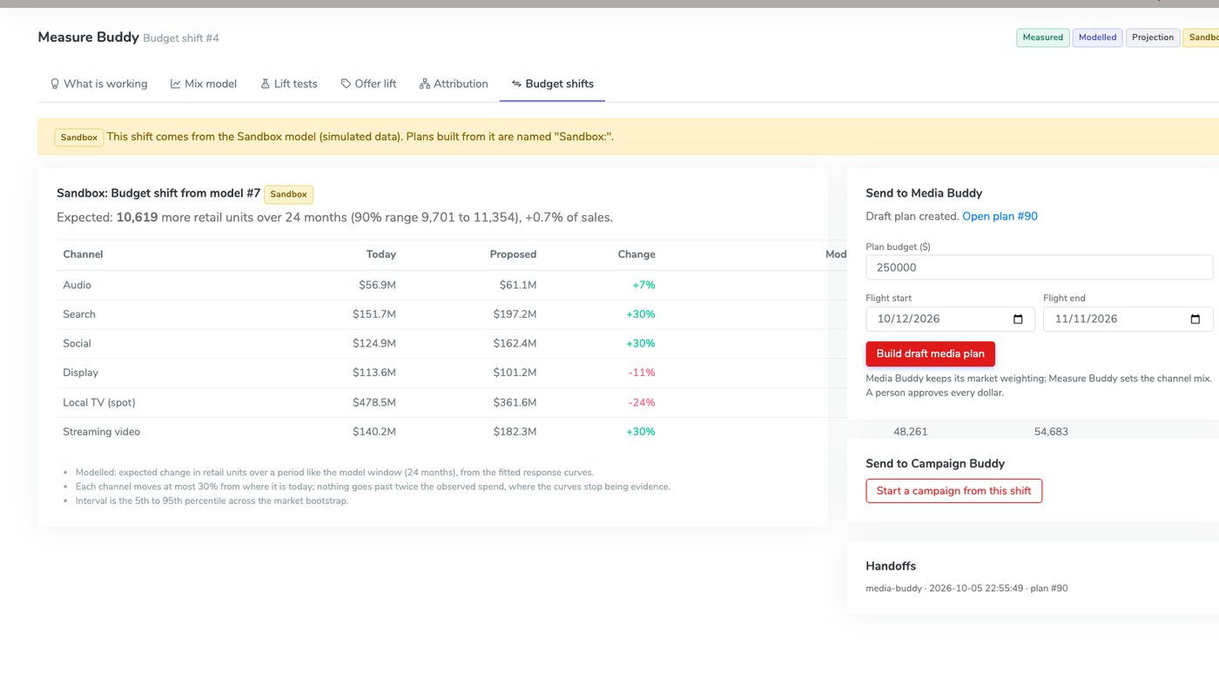Select the Streaming video row label
Viewport: 1219px width, 686px height.
point(101,432)
